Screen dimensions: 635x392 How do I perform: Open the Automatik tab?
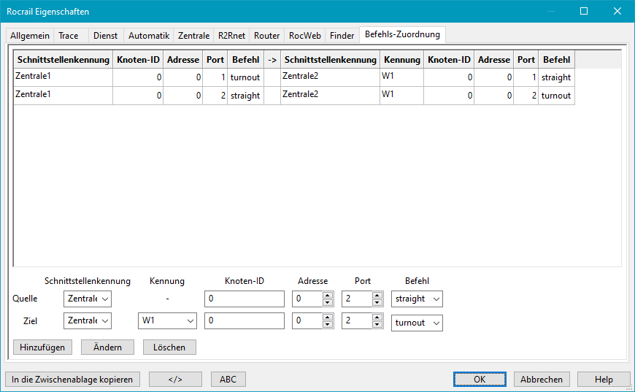point(149,35)
